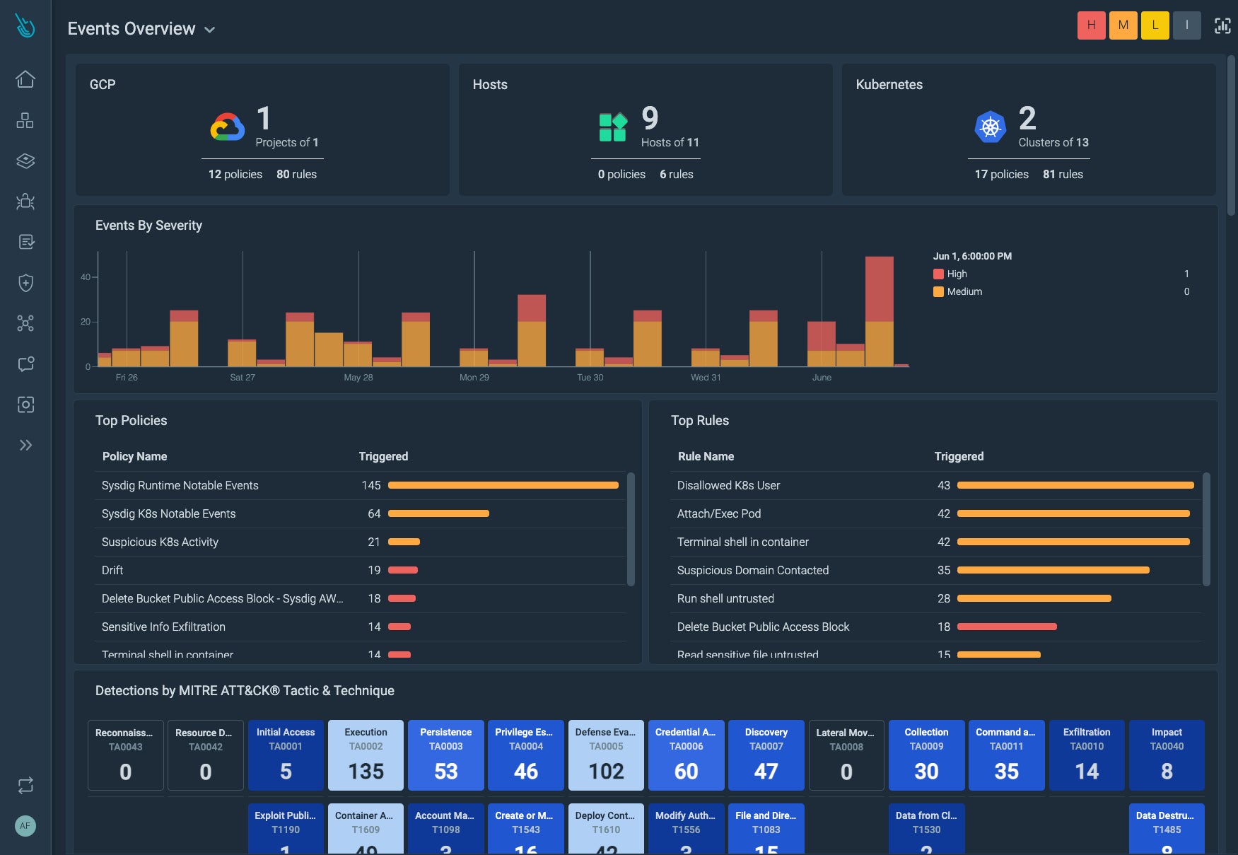
Task: Open the 12 policies link in GCP
Action: pos(235,175)
